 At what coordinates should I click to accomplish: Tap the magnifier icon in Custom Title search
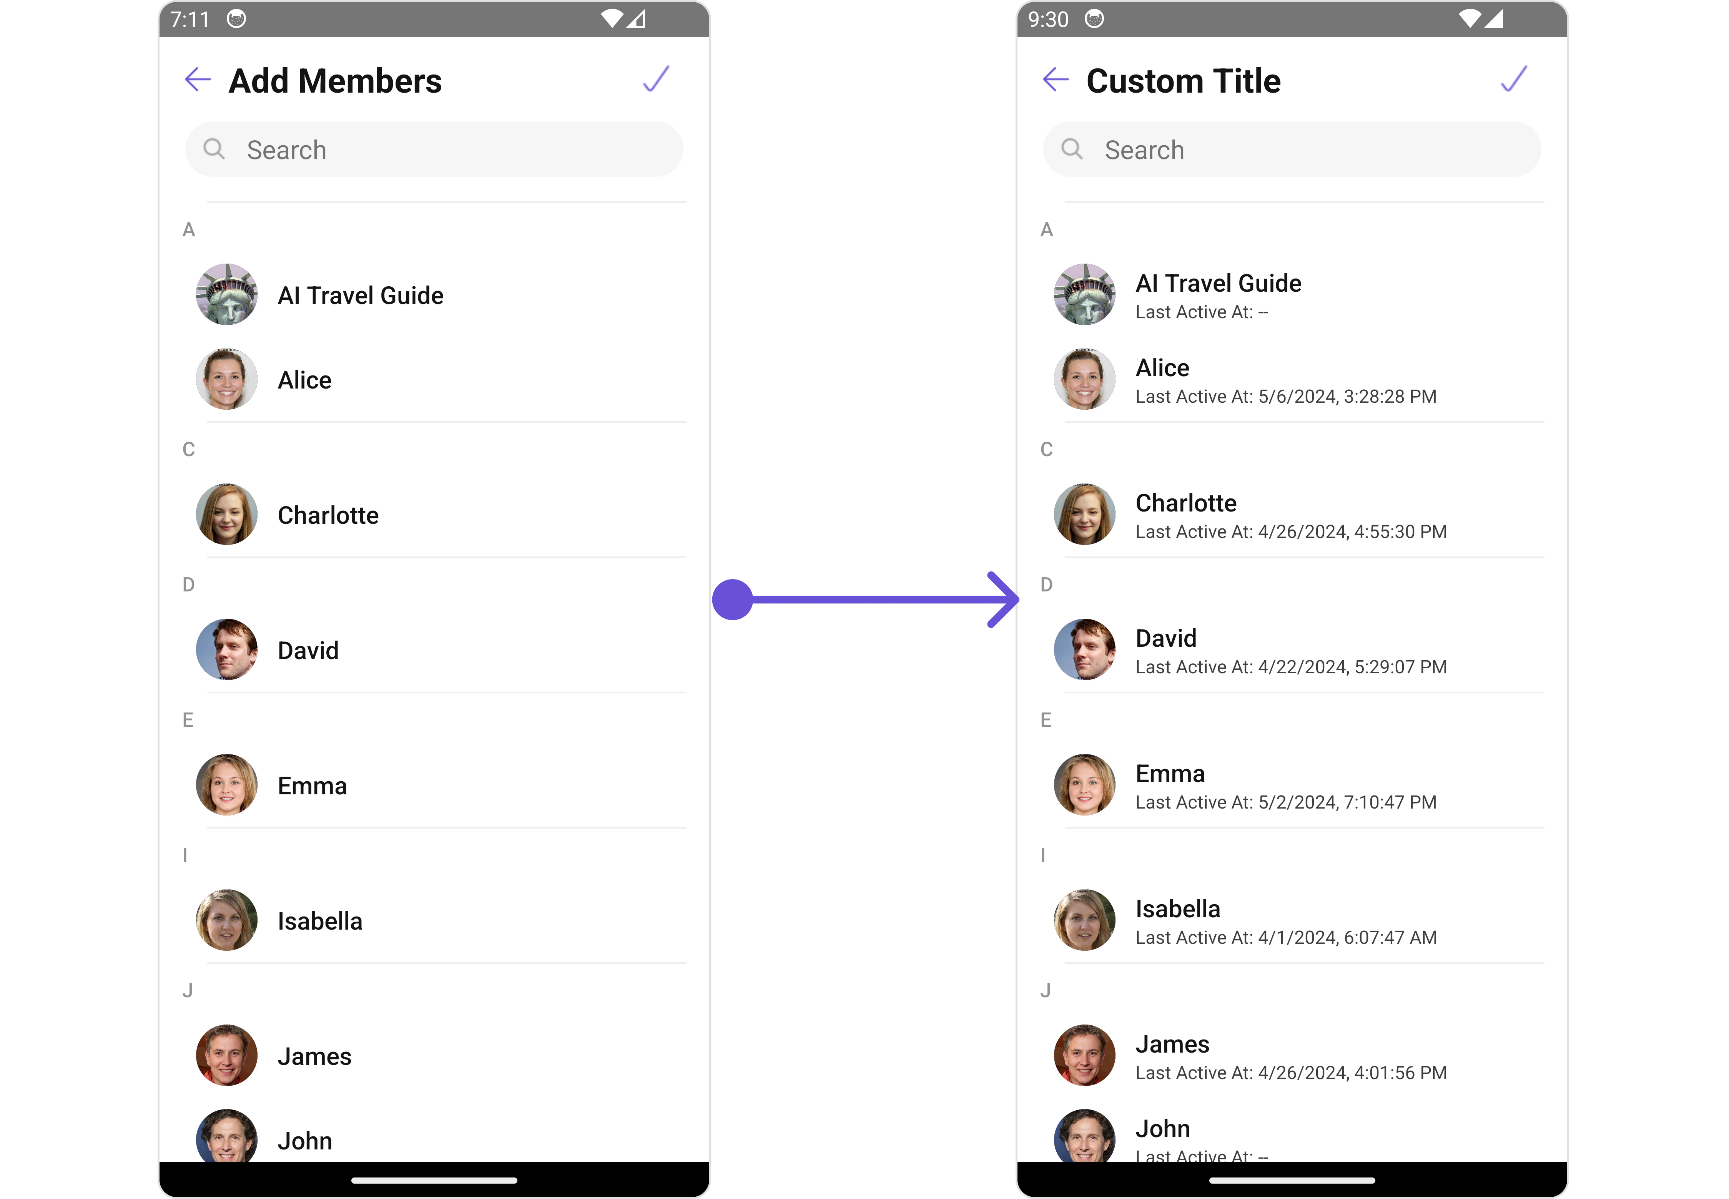(1072, 149)
